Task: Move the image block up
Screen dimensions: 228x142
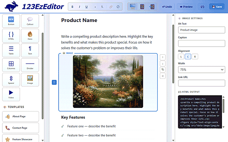Action: 163,57
